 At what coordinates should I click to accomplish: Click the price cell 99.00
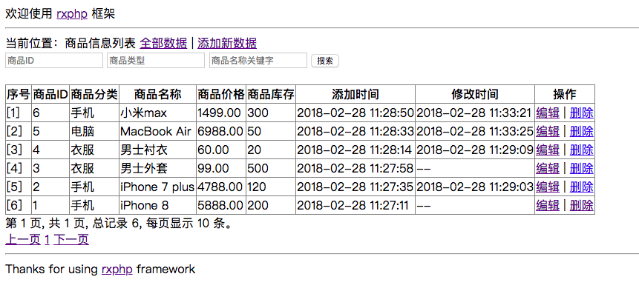tap(221, 168)
